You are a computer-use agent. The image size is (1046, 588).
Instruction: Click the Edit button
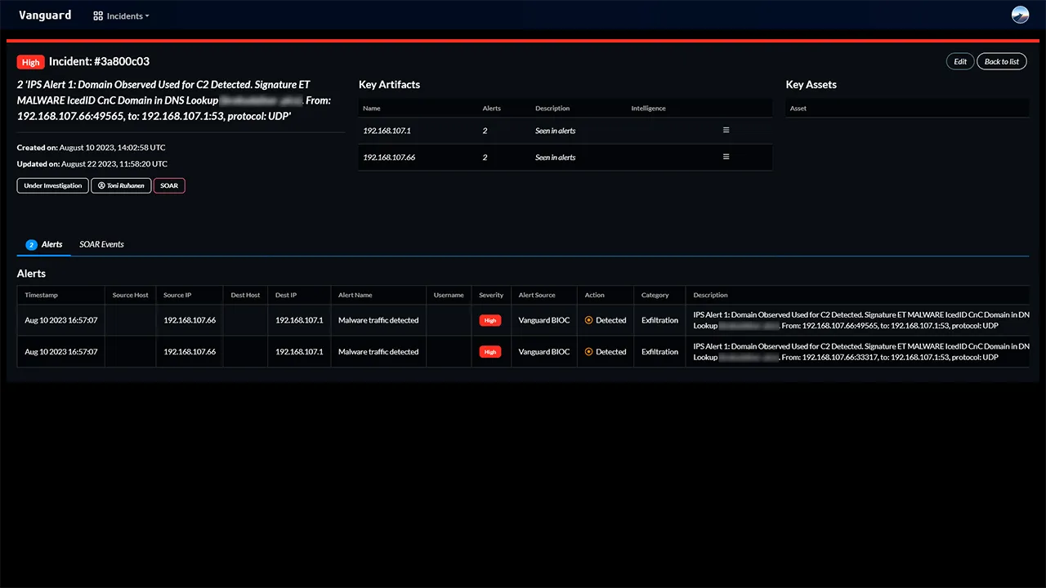(x=960, y=61)
